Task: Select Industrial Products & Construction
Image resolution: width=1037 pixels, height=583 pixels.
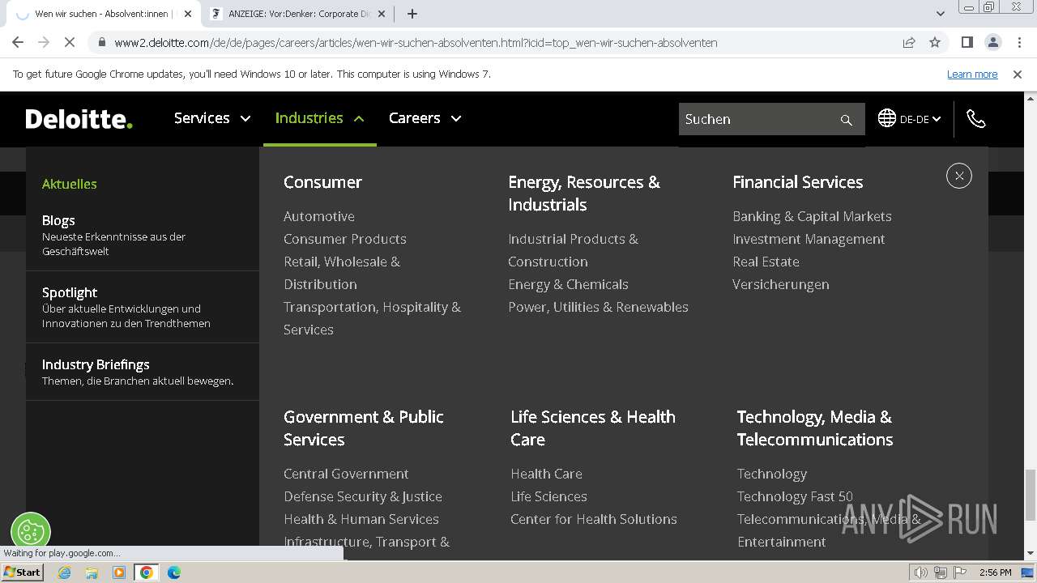Action: [x=573, y=250]
